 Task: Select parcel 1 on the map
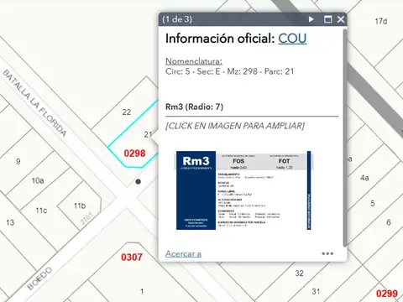(x=142, y=291)
